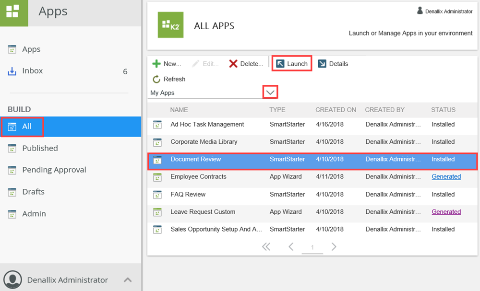Image resolution: width=480 pixels, height=291 pixels.
Task: Click the user avatar icon at bottom left
Action: click(x=12, y=279)
